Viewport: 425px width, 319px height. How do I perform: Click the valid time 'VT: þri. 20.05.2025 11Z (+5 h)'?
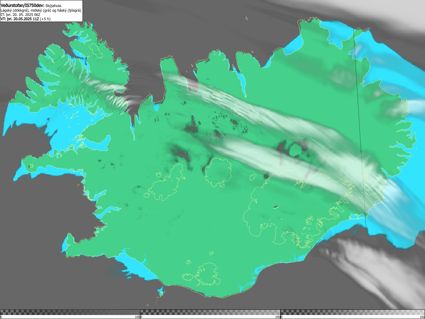point(26,19)
